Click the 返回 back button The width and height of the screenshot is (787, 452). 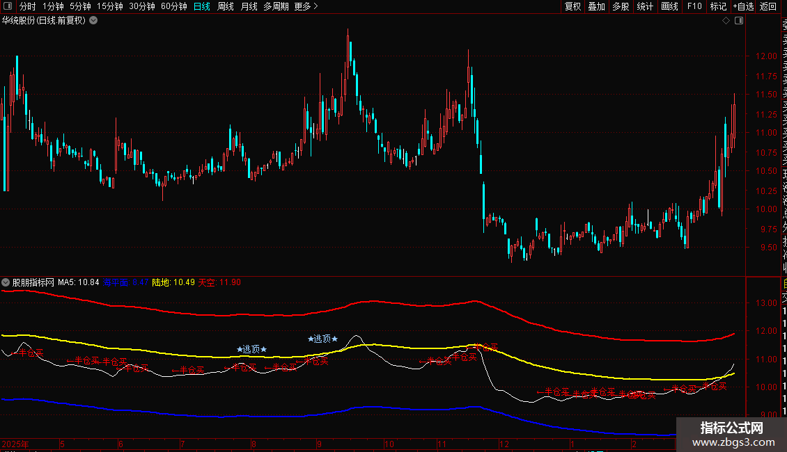(768, 6)
